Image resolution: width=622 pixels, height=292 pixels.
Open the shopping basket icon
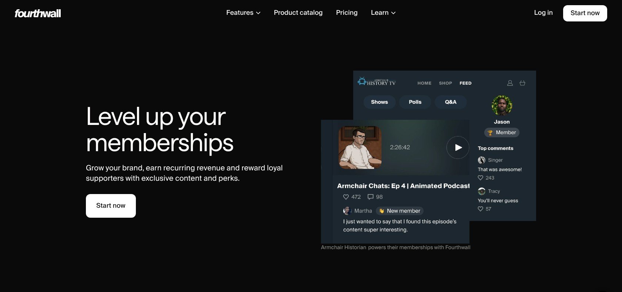522,83
